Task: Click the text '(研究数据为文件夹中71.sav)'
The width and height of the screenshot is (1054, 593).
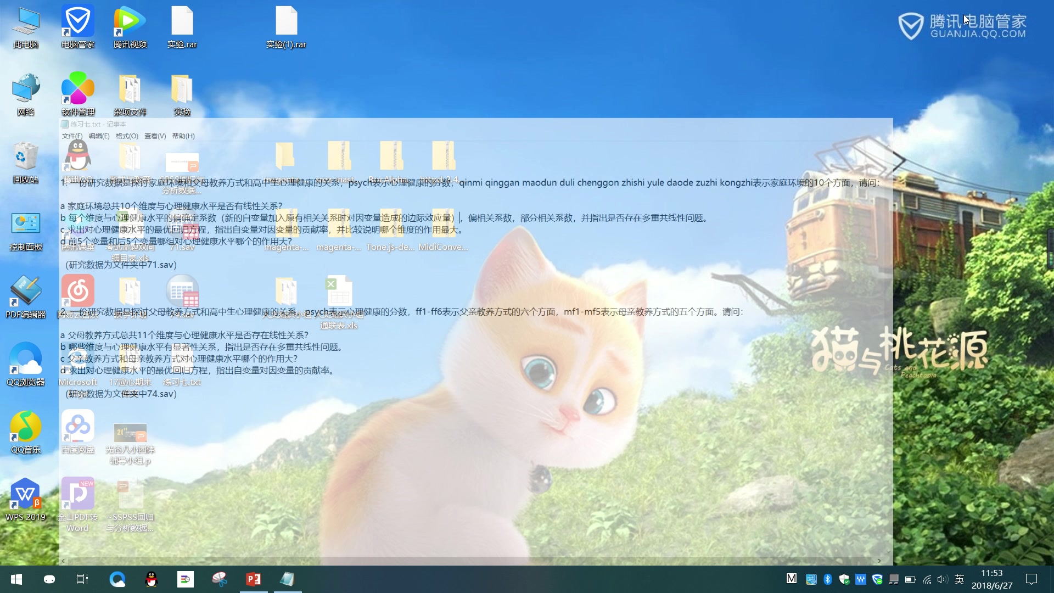Action: point(121,265)
